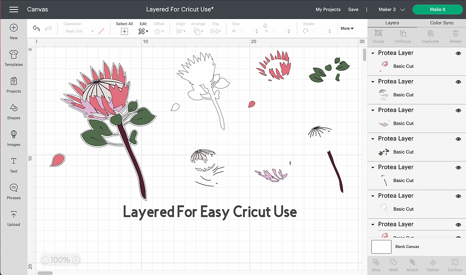Switch to the Layers tab
Image resolution: width=466 pixels, height=275 pixels.
(392, 23)
